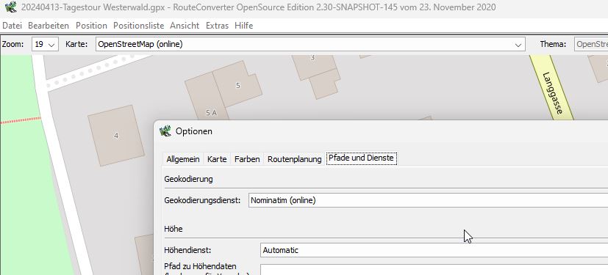The height and width of the screenshot is (275, 608).
Task: Open the Positionsliste menu
Action: [138, 26]
